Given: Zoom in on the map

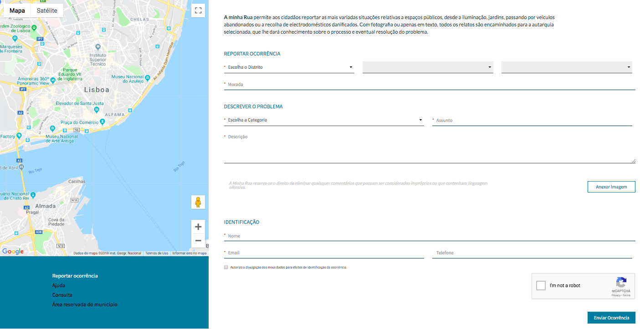Looking at the screenshot, I should pyautogui.click(x=198, y=227).
